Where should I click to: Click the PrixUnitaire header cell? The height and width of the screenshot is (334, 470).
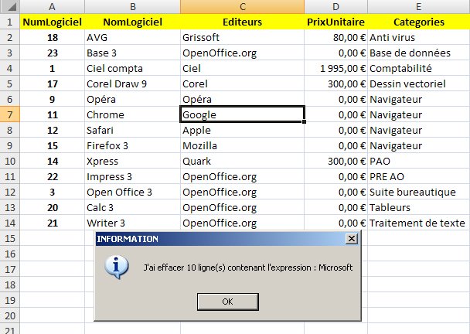(335, 22)
